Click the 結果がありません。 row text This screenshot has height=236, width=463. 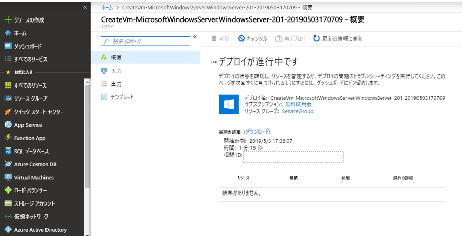[242, 194]
